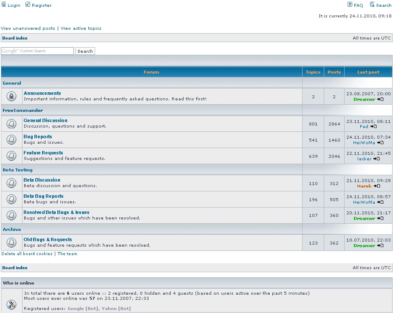
Task: Click General Discussion post count 2864
Action: (334, 124)
